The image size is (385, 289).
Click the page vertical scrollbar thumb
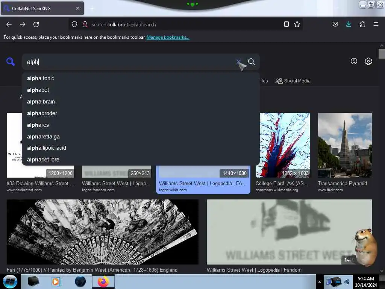[x=382, y=54]
